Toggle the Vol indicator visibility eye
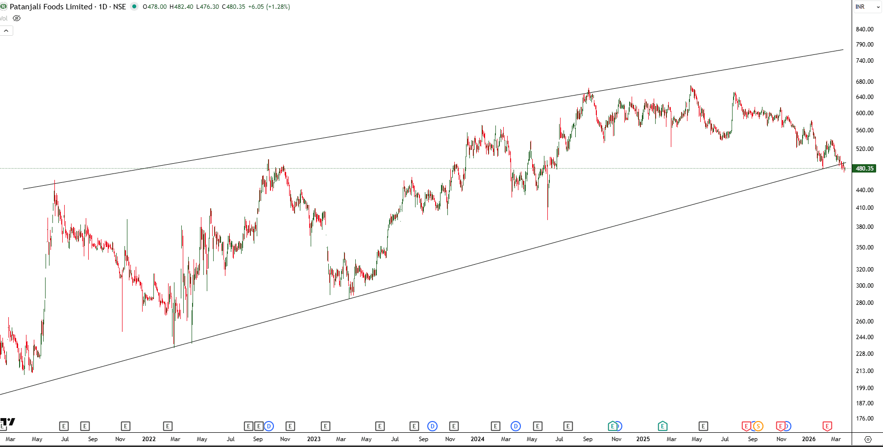 click(17, 18)
